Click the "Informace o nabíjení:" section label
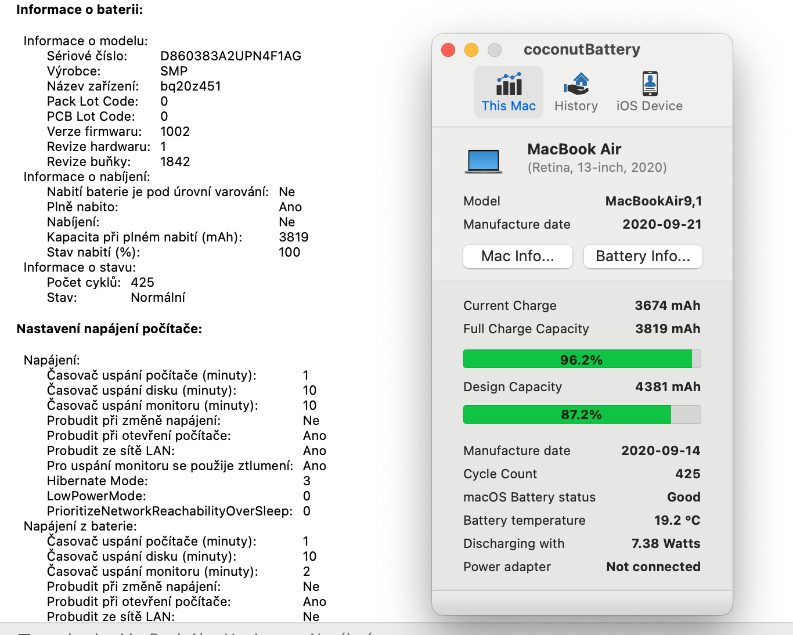This screenshot has height=635, width=793. 87,177
